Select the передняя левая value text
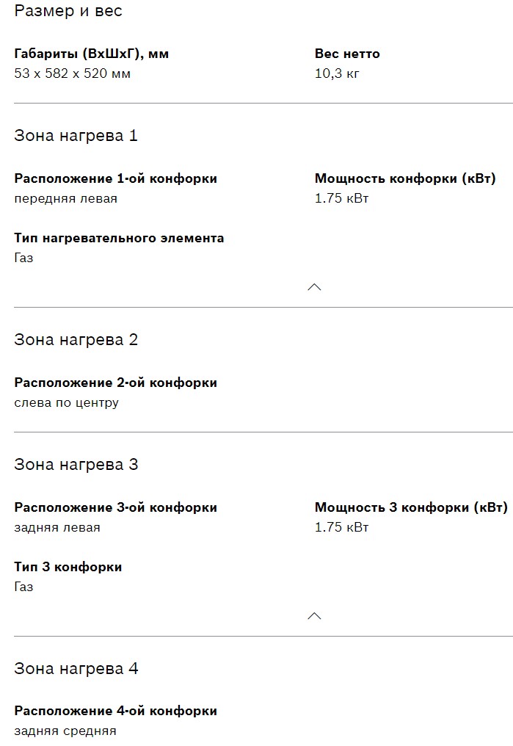Image resolution: width=513 pixels, height=746 pixels. tap(65, 198)
